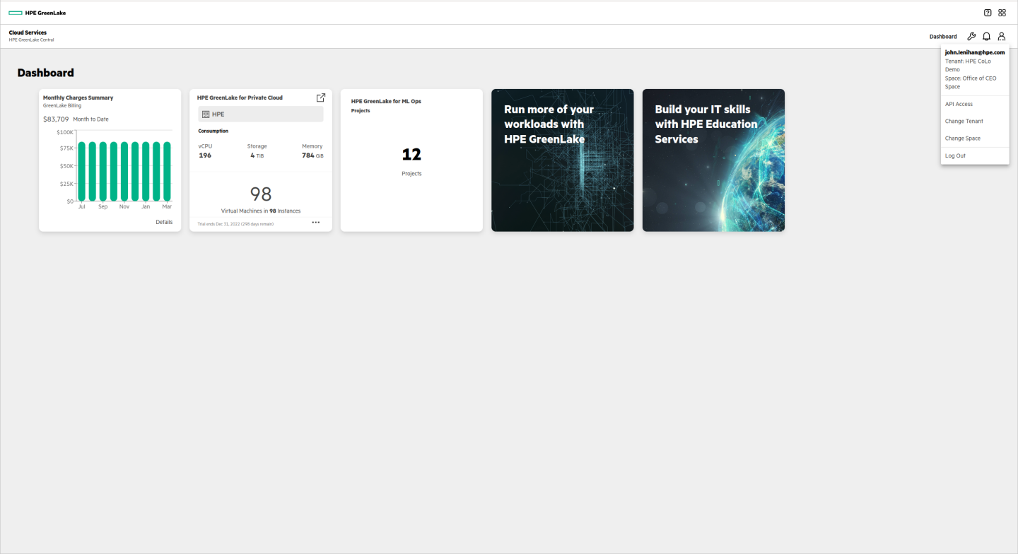Click the building icon beside HPE
This screenshot has width=1018, height=554.
(x=206, y=114)
